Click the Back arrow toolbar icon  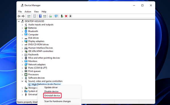point(19,16)
